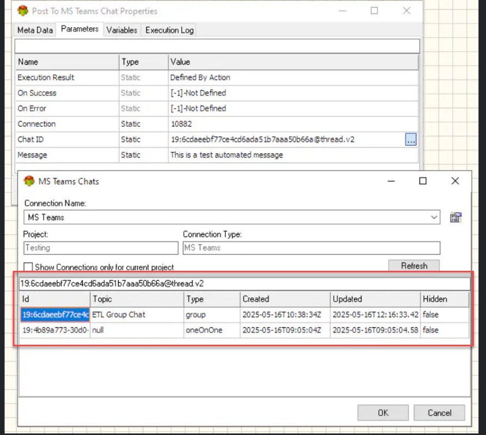Select the highlighted 19:6cdaeebf77ce4c Id cell
The width and height of the screenshot is (486, 435).
55,315
